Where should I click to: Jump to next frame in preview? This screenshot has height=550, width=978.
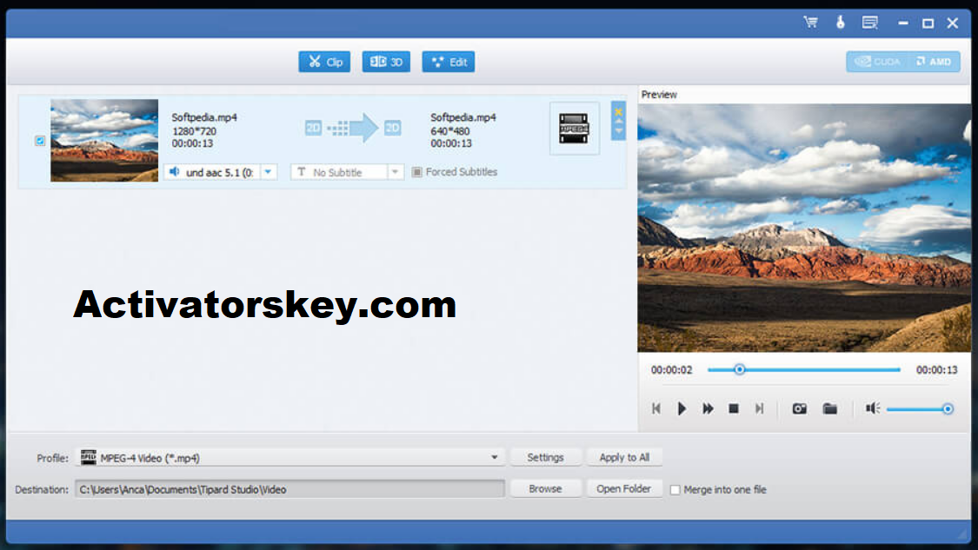(759, 408)
